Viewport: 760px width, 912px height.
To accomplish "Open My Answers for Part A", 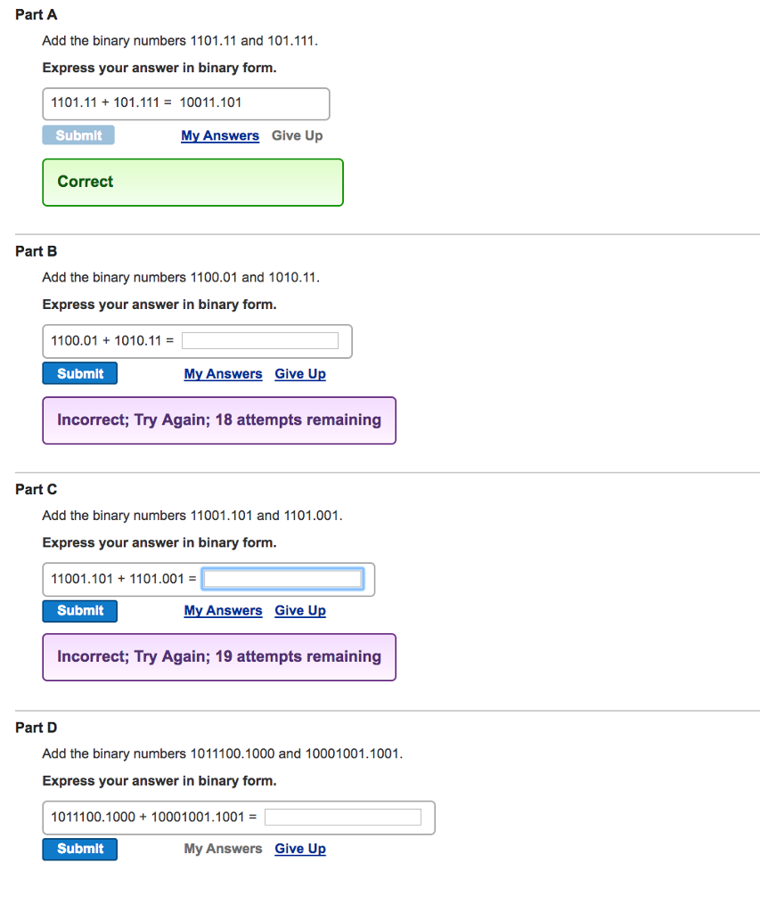I will pos(219,134).
